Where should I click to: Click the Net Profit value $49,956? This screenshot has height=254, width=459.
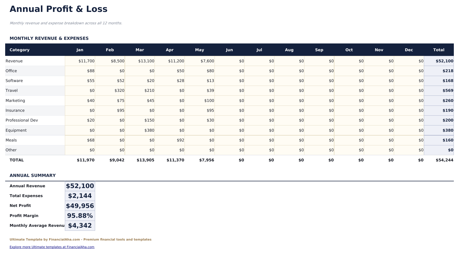(x=80, y=206)
